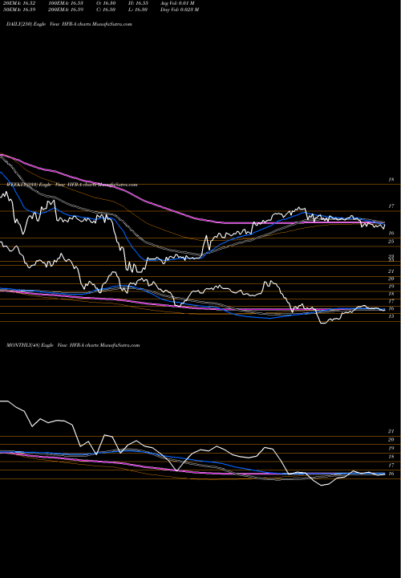Select the low price L value
Image resolution: width=401 pixels, height=578 pixels.
click(x=138, y=10)
